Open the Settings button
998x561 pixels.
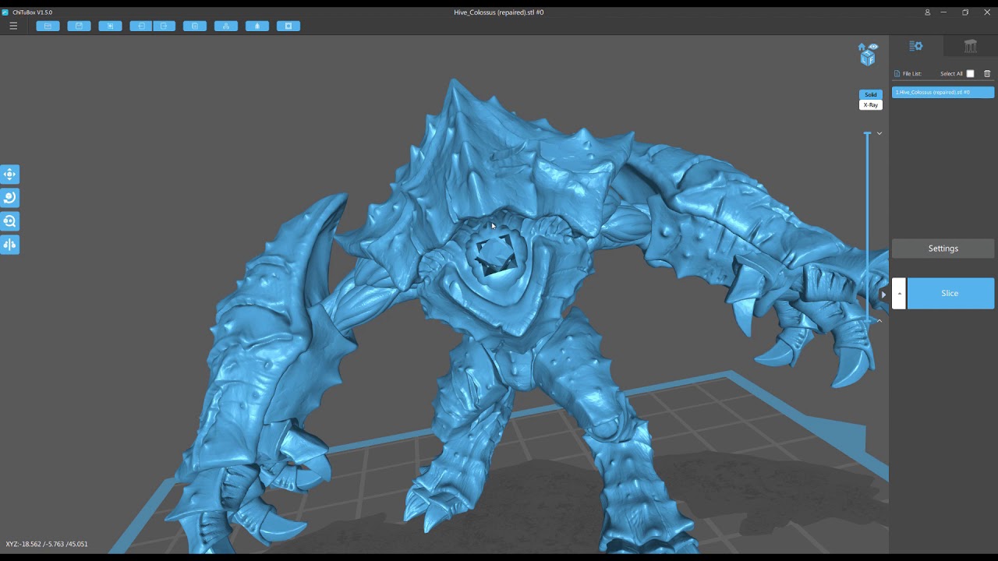click(943, 249)
